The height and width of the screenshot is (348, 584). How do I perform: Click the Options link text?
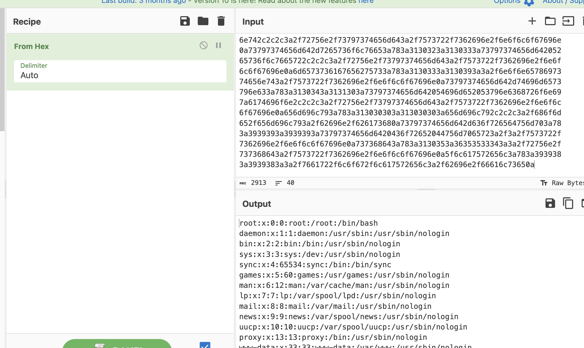tap(507, 2)
